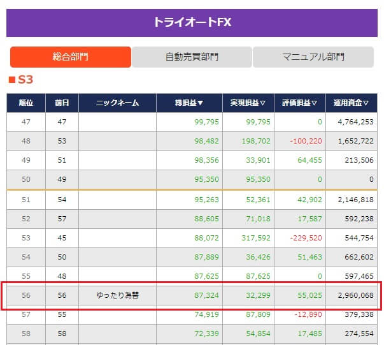Switch to the 総合部門 tab
Viewport: 384px width, 345px height.
click(71, 57)
